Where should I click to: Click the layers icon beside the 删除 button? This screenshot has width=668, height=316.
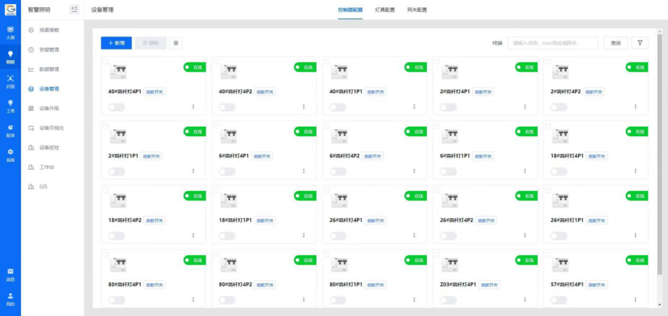pyautogui.click(x=176, y=43)
